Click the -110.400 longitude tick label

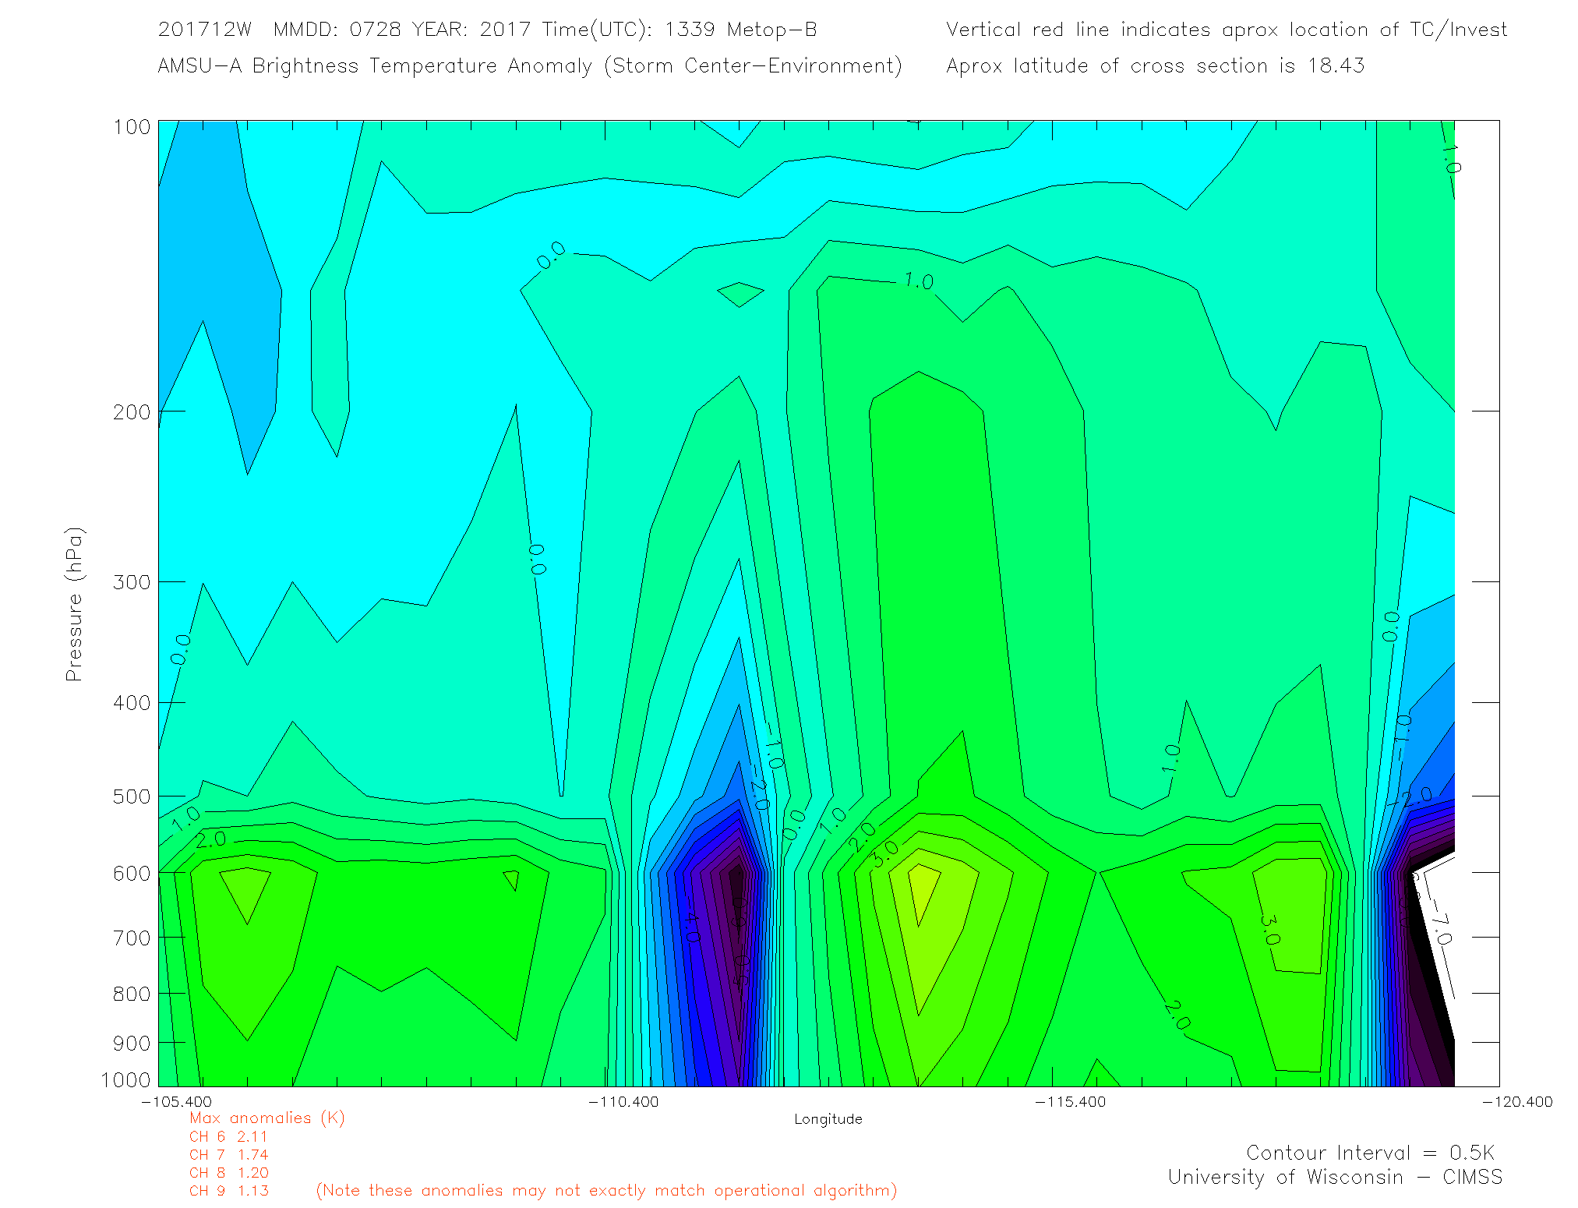point(623,1101)
